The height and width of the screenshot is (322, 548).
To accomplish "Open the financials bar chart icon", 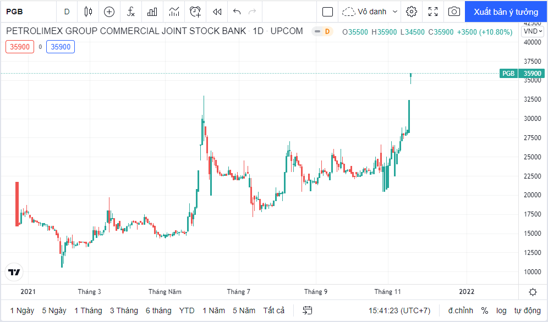I will tap(152, 12).
